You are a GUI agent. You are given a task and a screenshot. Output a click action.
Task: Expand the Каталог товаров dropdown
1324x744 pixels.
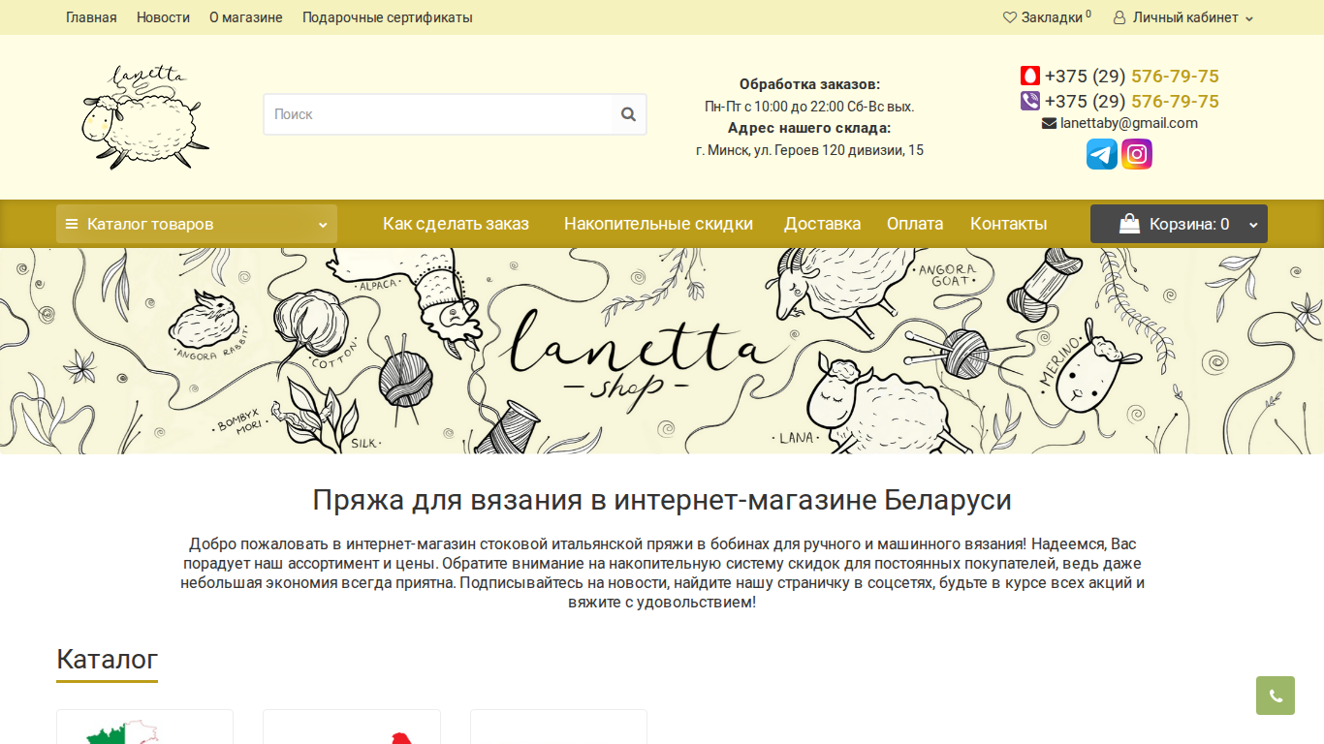197,224
